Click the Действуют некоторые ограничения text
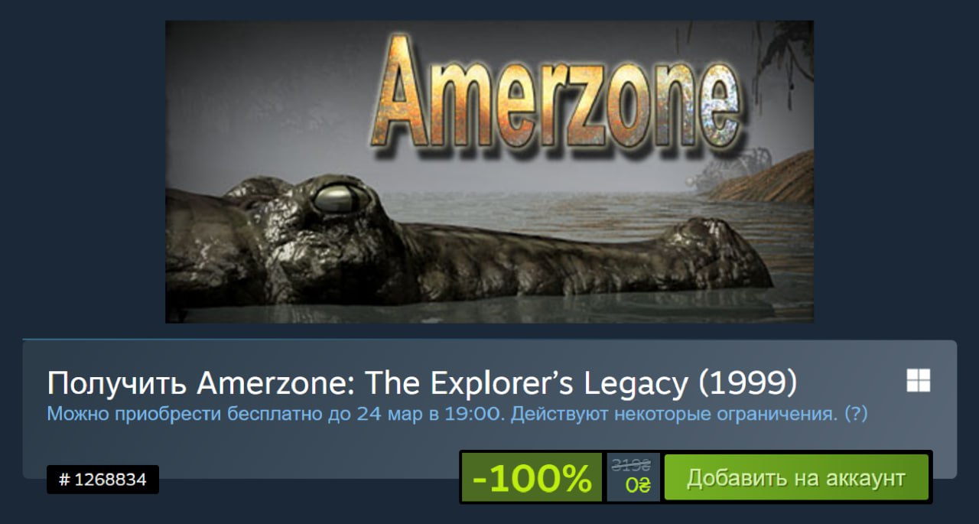Viewport: 979px width, 524px height. (x=674, y=414)
